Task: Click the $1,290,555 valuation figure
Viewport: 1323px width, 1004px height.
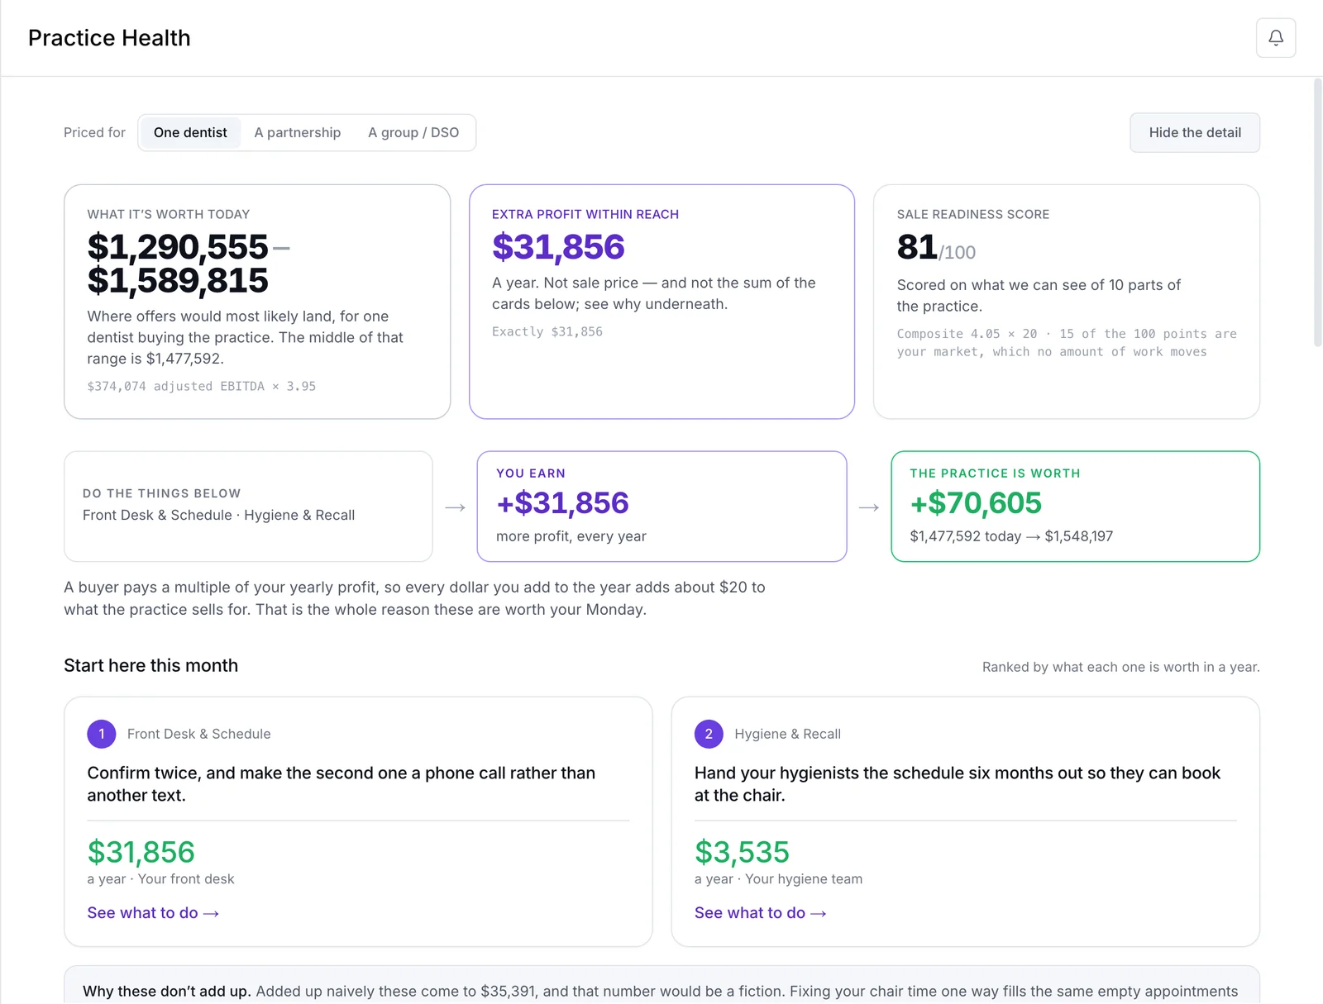Action: tap(178, 247)
